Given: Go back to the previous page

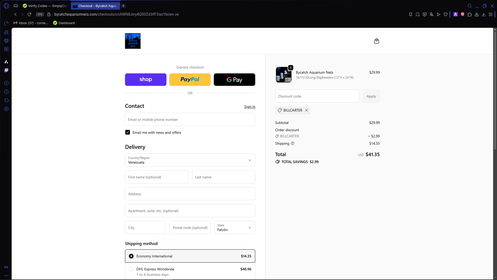Looking at the screenshot, I should [x=16, y=14].
